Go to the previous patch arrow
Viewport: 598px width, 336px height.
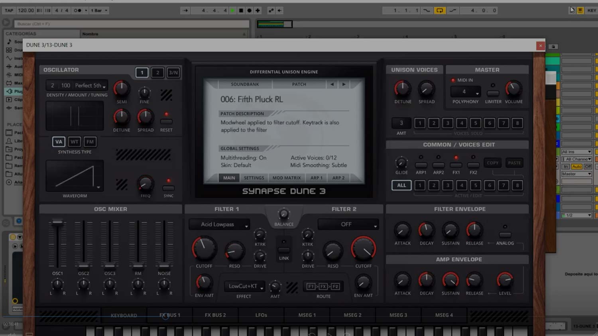coord(332,84)
